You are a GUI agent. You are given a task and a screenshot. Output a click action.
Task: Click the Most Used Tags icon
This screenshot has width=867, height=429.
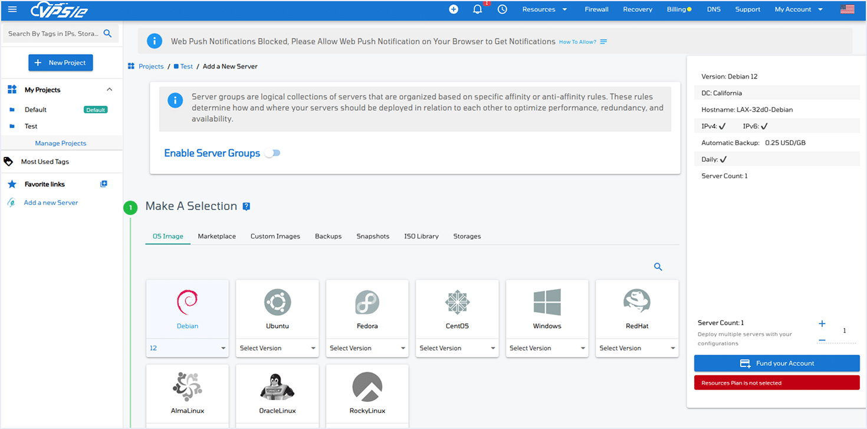pos(8,161)
